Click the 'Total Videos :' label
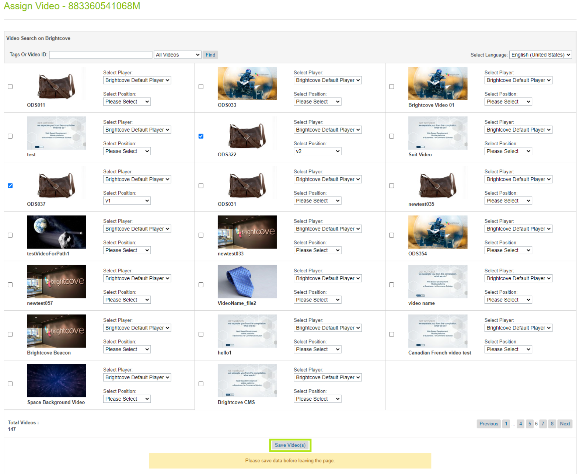The height and width of the screenshot is (474, 583). [23, 423]
